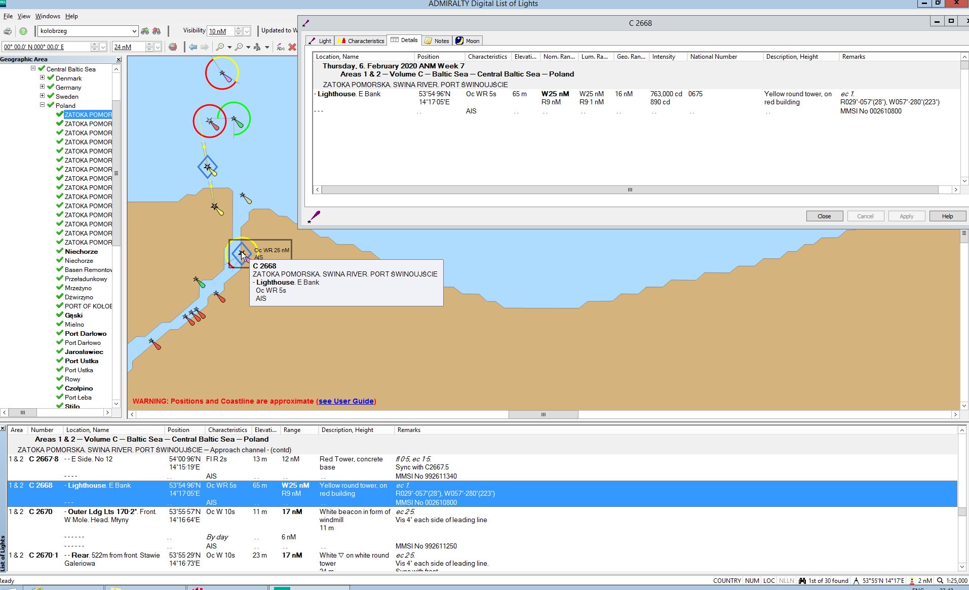The height and width of the screenshot is (590, 969).
Task: Switch to the Characteristics tab
Action: [x=362, y=41]
